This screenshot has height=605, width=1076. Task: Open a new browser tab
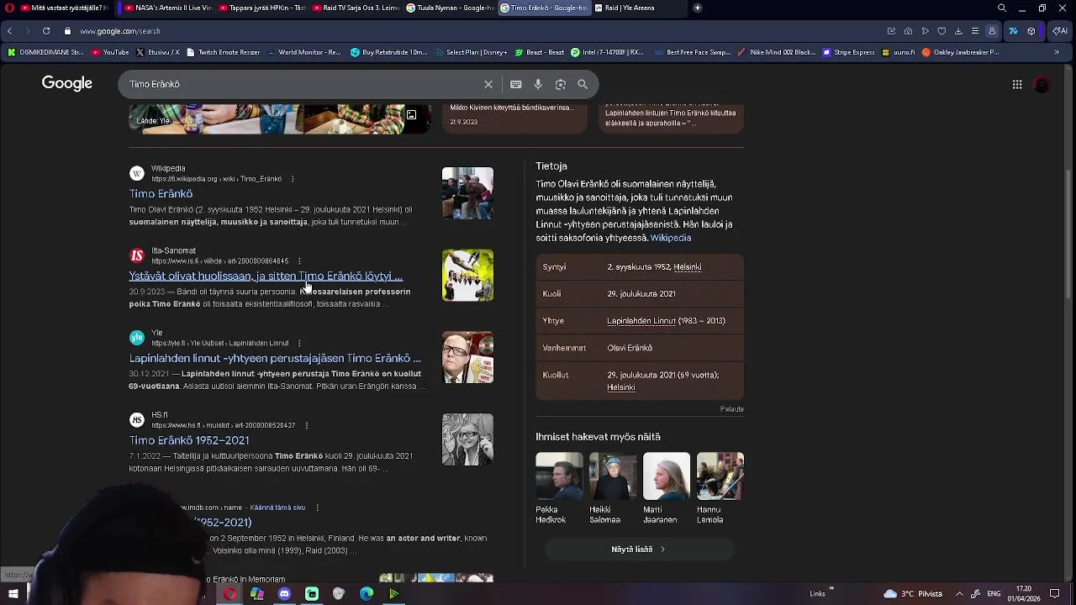pyautogui.click(x=698, y=8)
